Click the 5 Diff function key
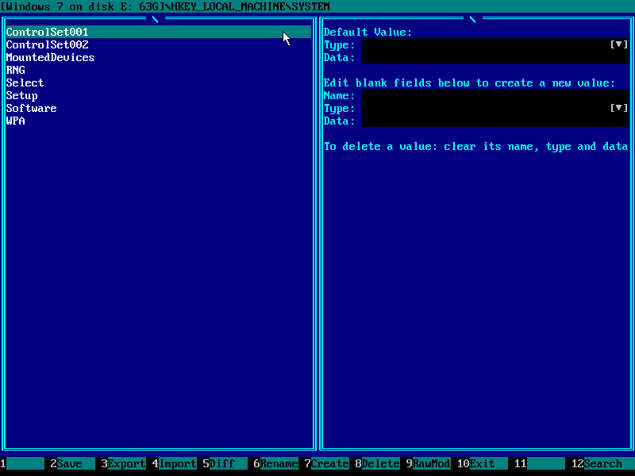The height and width of the screenshot is (476, 635). (225, 463)
